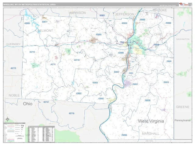This screenshot has width=195, height=146.
Task: Click ZIP code 26003
Action: tap(142, 19)
